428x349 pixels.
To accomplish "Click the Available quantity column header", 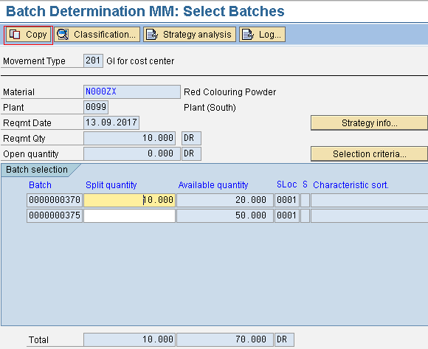I will pyautogui.click(x=213, y=185).
